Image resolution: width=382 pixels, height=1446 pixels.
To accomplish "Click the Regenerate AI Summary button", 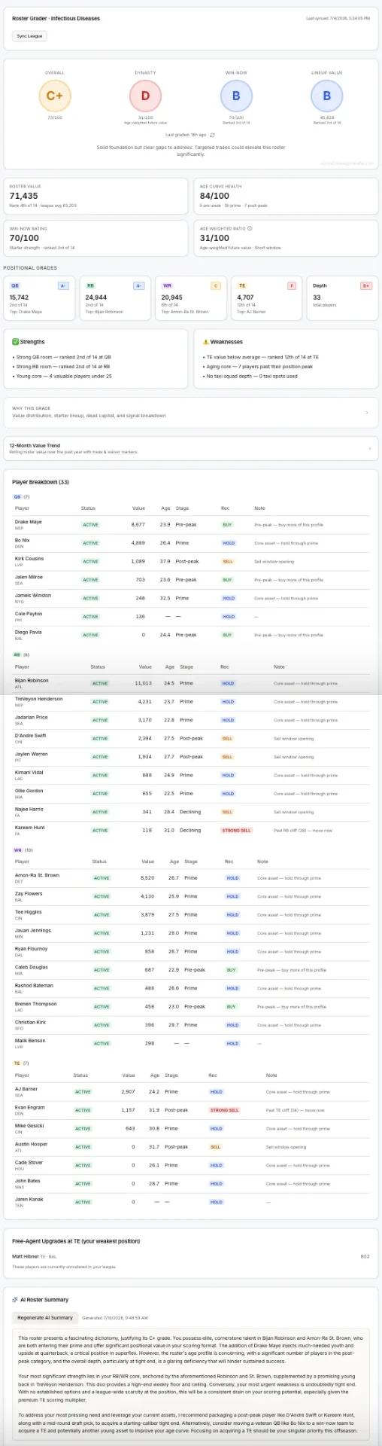I will (46, 1317).
